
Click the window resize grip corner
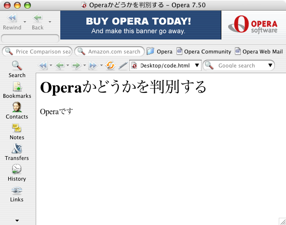click(282, 221)
